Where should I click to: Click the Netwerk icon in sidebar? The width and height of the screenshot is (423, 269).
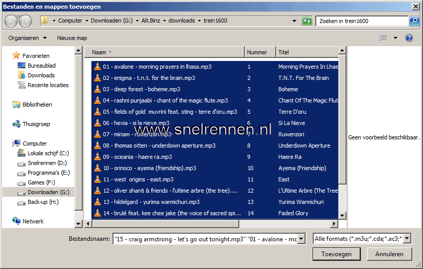coord(16,221)
